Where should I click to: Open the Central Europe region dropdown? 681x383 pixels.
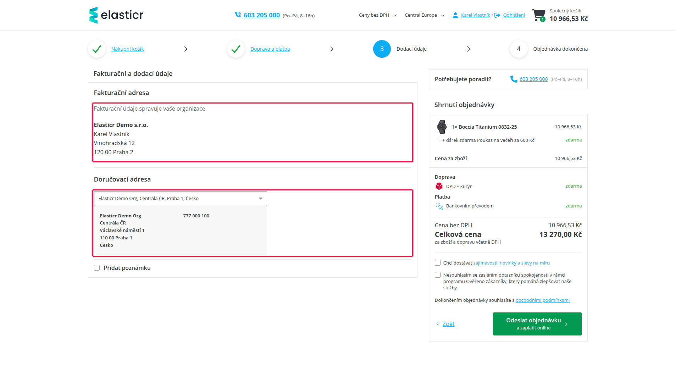click(425, 15)
